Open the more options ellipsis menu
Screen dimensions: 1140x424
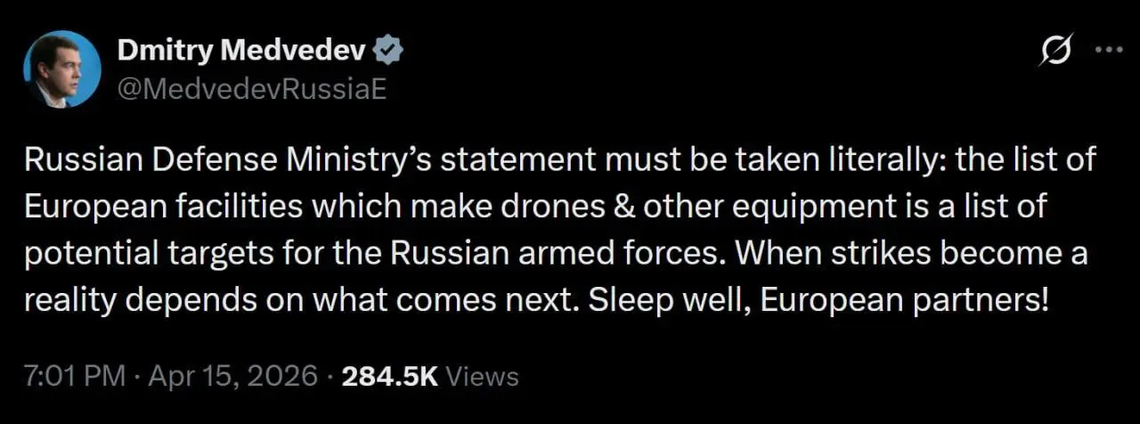(x=1108, y=51)
